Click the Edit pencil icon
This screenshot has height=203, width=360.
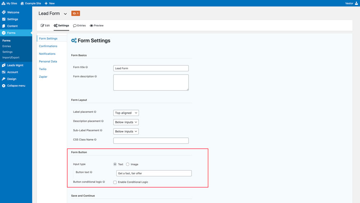click(x=42, y=26)
